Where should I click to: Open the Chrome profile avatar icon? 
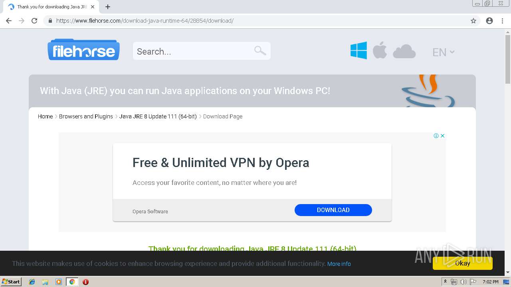[489, 21]
